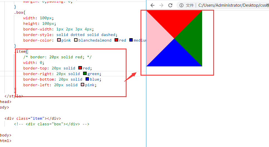Open the blanchedalmond color swatch
Image resolution: width=269 pixels, height=147 pixels.
[76, 40]
